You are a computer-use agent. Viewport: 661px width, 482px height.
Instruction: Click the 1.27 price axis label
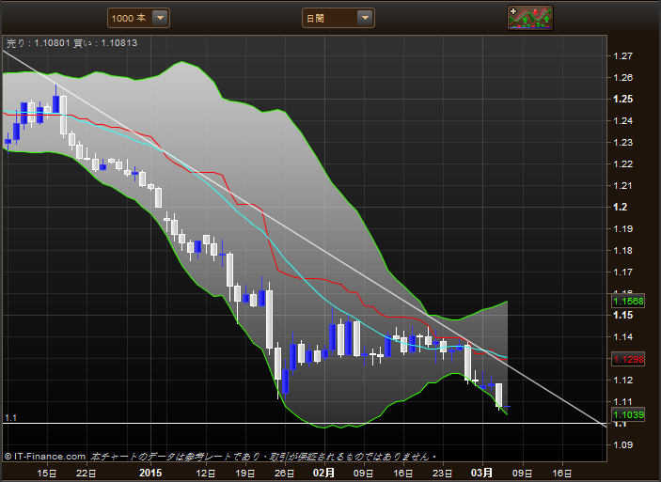(x=622, y=56)
